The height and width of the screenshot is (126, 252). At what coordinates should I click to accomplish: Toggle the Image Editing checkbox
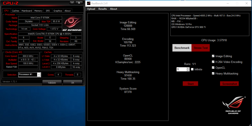coord(213,56)
